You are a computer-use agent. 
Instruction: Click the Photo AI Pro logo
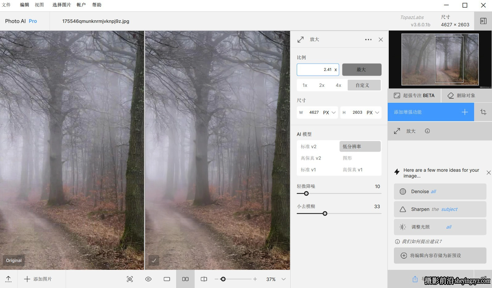tap(21, 21)
